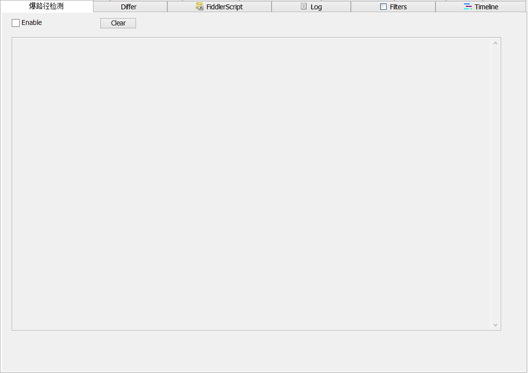Switch to the 爆路径检测 tab
Image resolution: width=528 pixels, height=373 pixels.
(x=46, y=6)
